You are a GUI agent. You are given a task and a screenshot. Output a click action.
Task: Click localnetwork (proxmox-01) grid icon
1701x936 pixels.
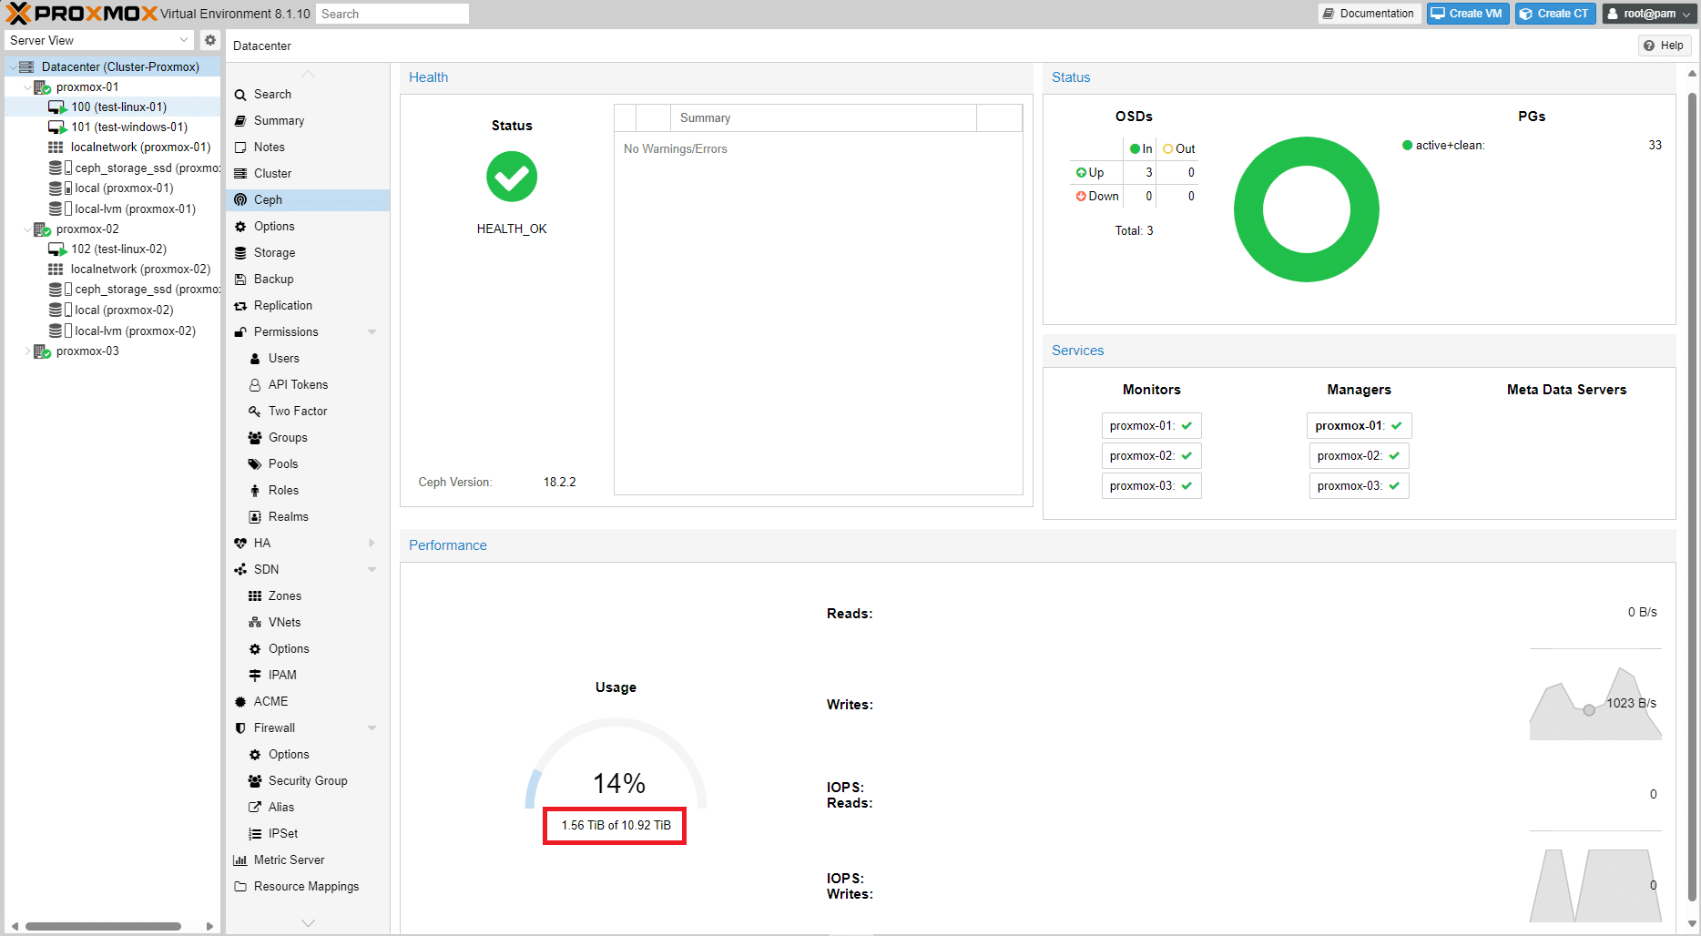[x=56, y=148]
